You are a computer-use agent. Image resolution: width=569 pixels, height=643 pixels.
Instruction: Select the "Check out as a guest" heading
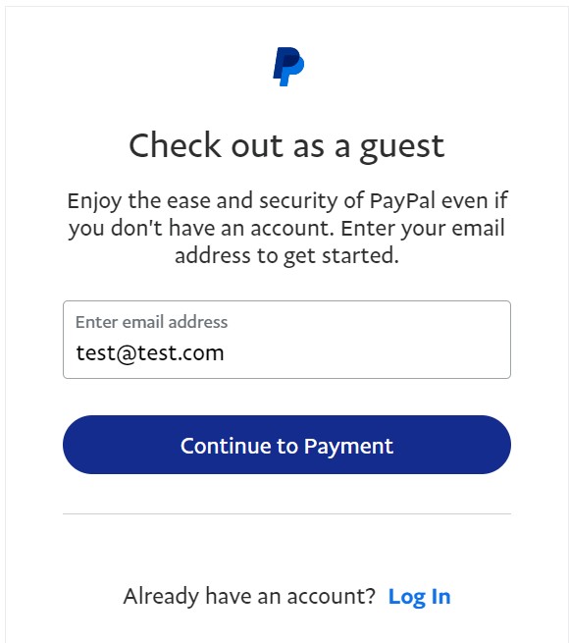point(286,147)
